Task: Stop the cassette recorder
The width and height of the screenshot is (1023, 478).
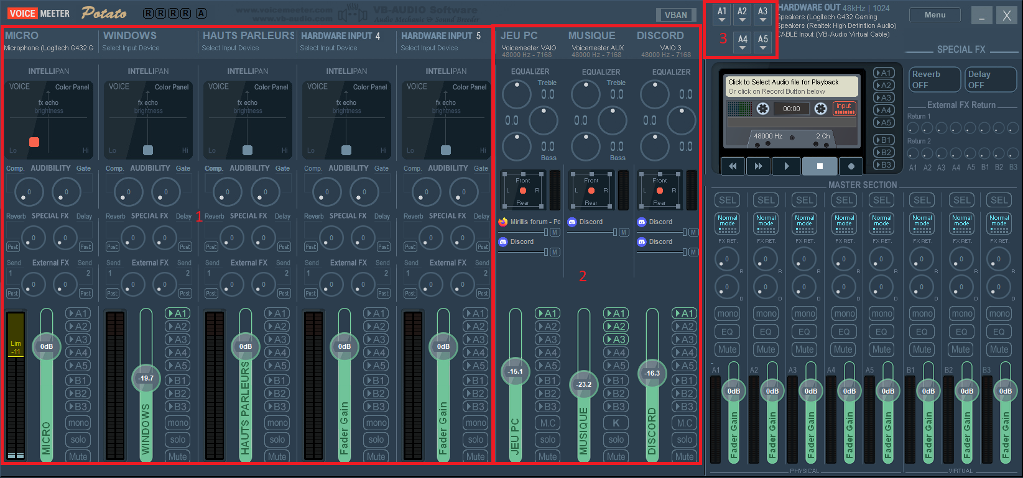Action: pos(820,166)
